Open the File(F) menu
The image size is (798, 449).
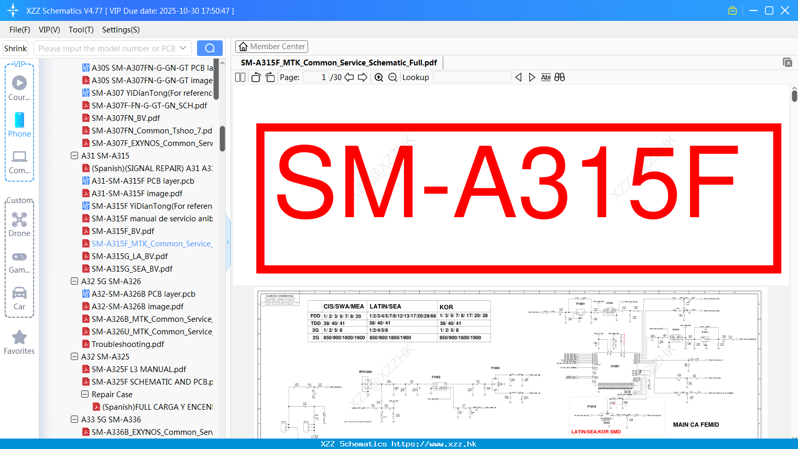coord(20,30)
